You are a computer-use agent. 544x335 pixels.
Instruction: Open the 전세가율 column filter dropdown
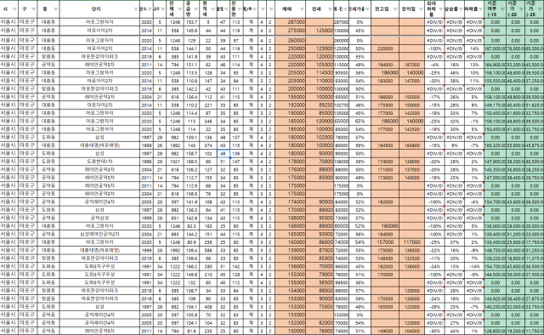[367, 9]
